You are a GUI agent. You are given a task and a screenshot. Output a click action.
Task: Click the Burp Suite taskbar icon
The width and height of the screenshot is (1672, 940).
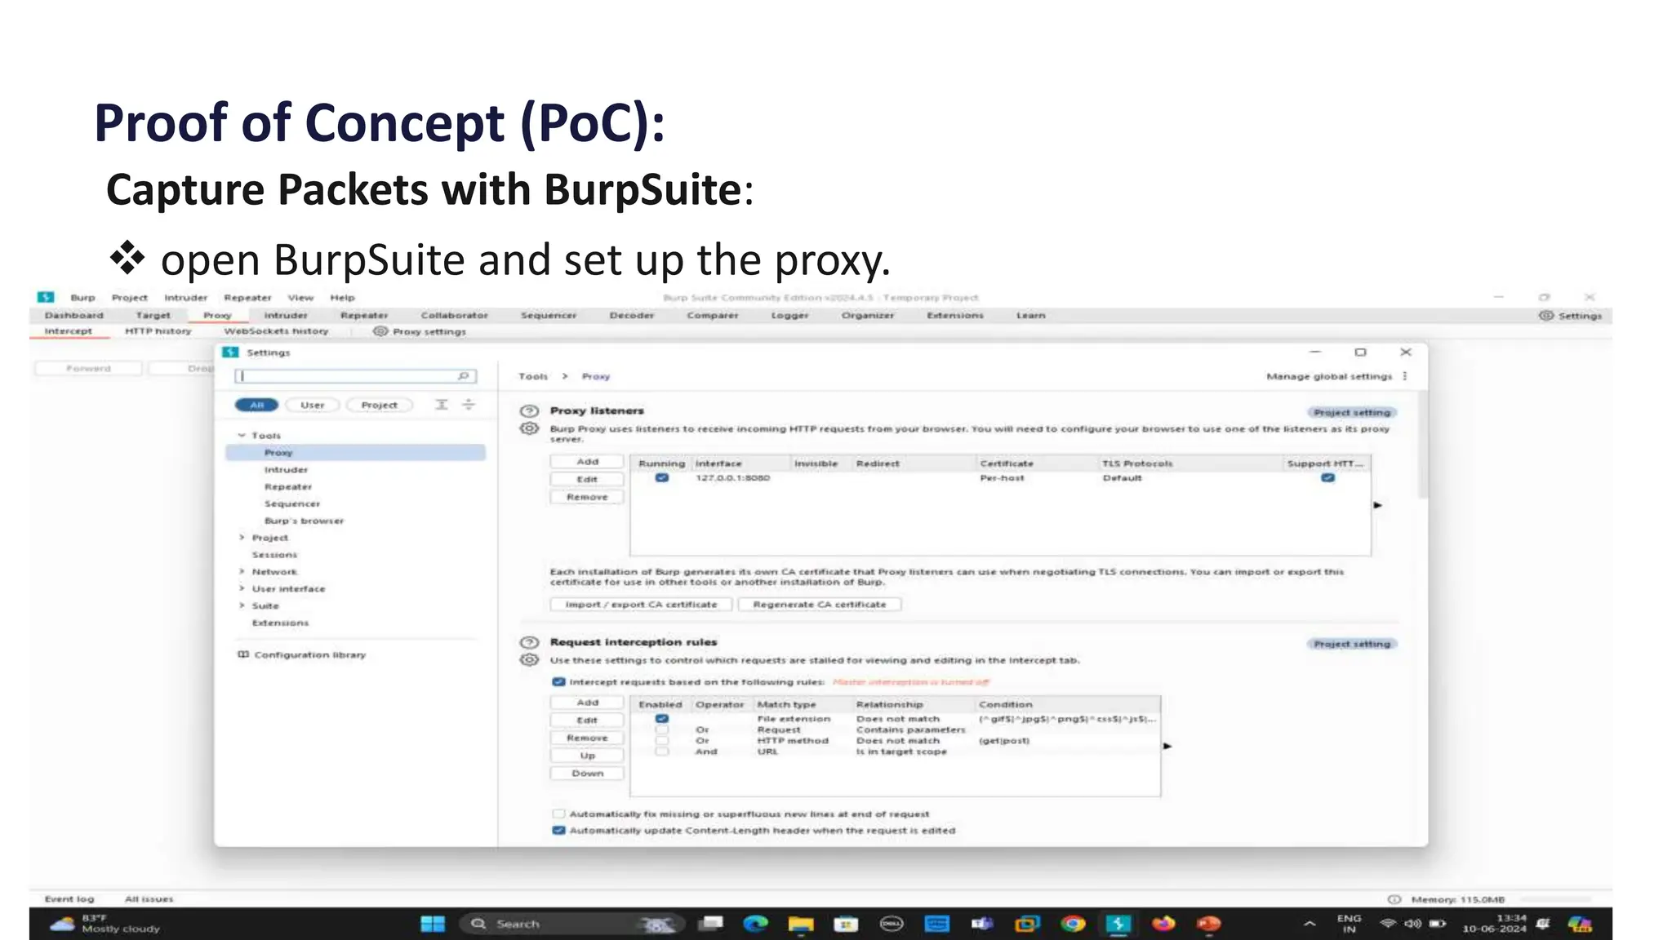1118,924
